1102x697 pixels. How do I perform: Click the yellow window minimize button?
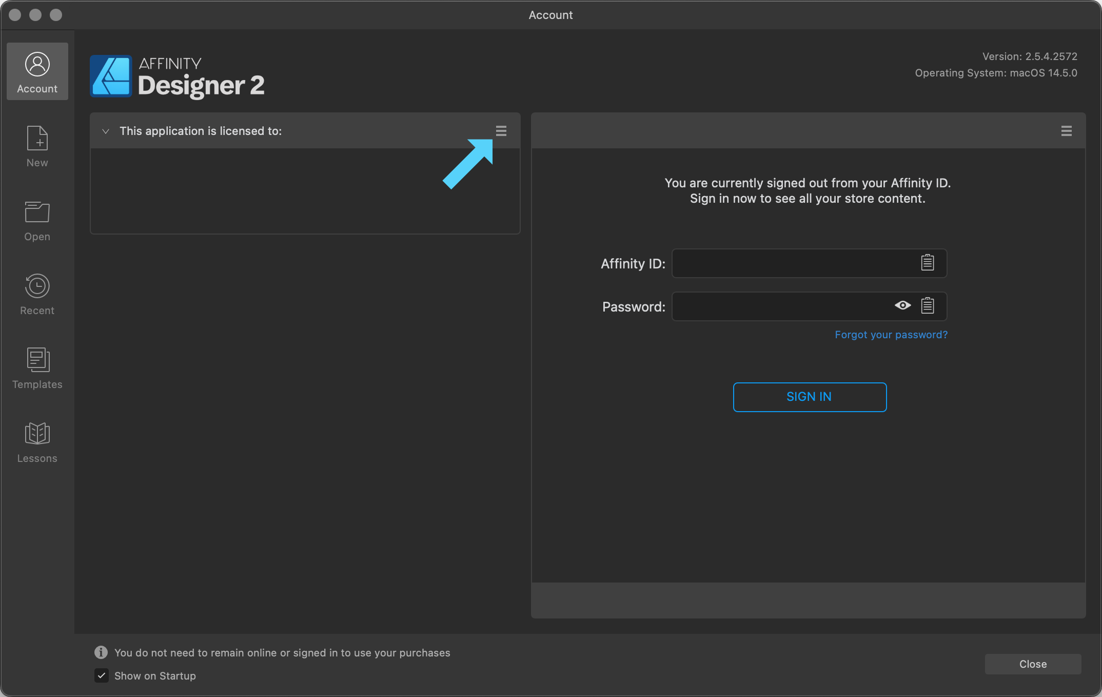tap(35, 15)
